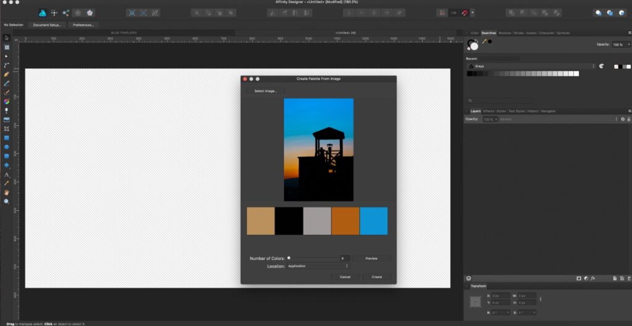The width and height of the screenshot is (632, 326).
Task: Open the Location dropdown in dialog
Action: [318, 266]
